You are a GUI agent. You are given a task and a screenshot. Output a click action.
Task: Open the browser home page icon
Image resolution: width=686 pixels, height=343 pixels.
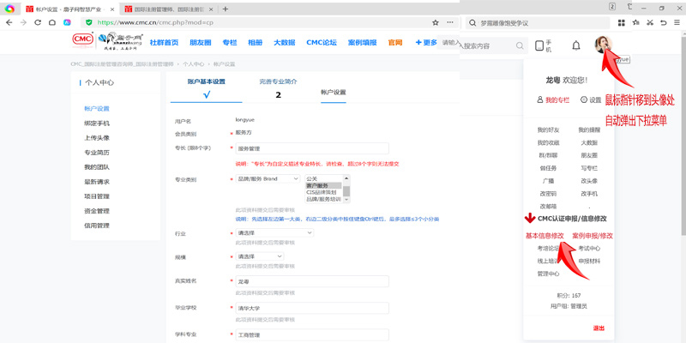(x=52, y=22)
